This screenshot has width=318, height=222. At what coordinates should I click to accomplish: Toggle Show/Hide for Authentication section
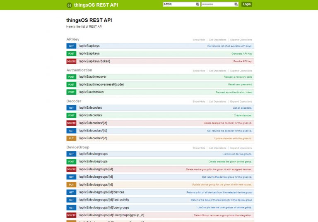click(199, 71)
